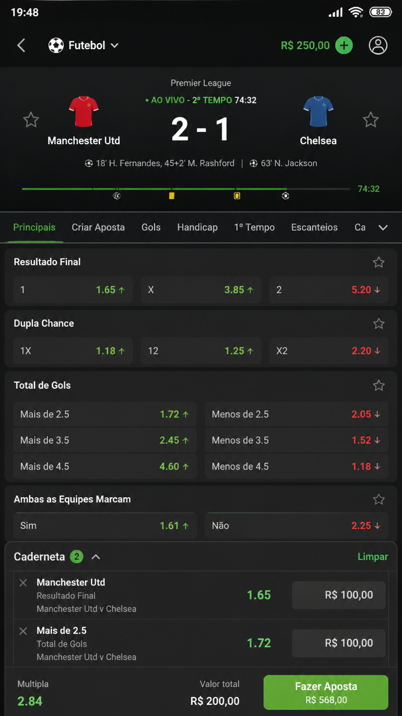Tap Fazer Aposta button
The width and height of the screenshot is (402, 716).
pos(326,693)
